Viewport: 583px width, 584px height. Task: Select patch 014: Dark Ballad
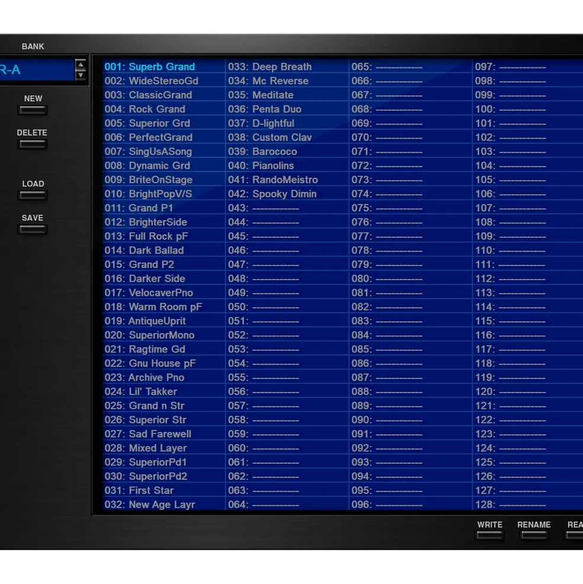pos(164,250)
